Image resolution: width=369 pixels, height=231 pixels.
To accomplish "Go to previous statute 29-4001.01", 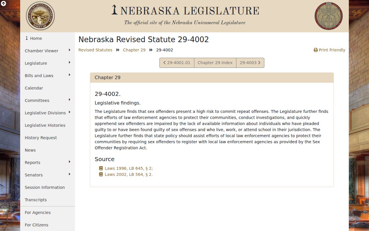I will 177,63.
